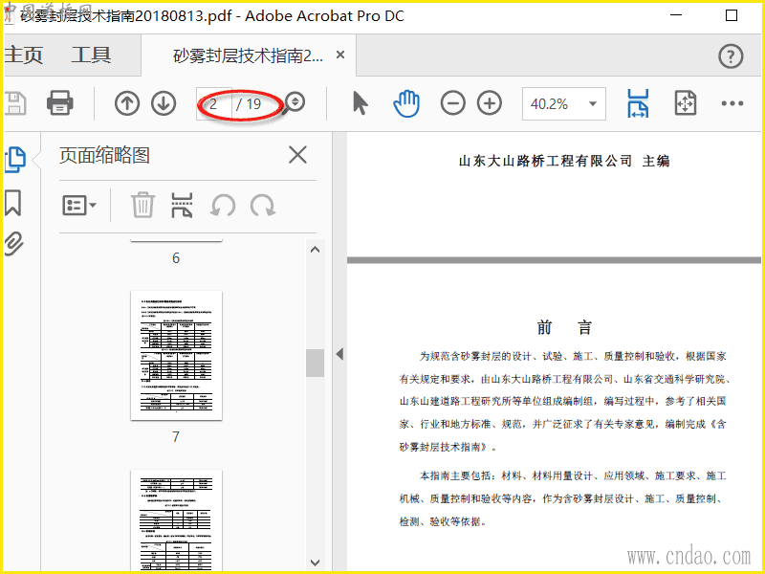Switch to the 主页 tab

click(24, 55)
